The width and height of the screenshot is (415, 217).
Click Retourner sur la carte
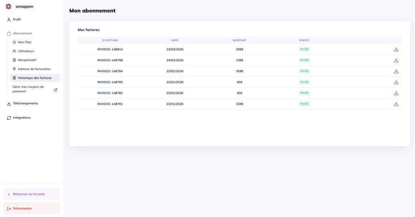(x=29, y=194)
